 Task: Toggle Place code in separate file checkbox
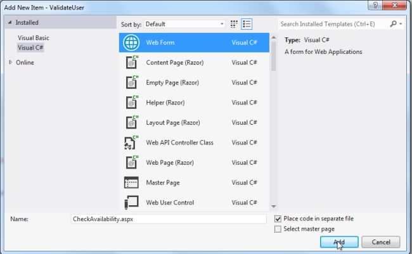click(278, 219)
